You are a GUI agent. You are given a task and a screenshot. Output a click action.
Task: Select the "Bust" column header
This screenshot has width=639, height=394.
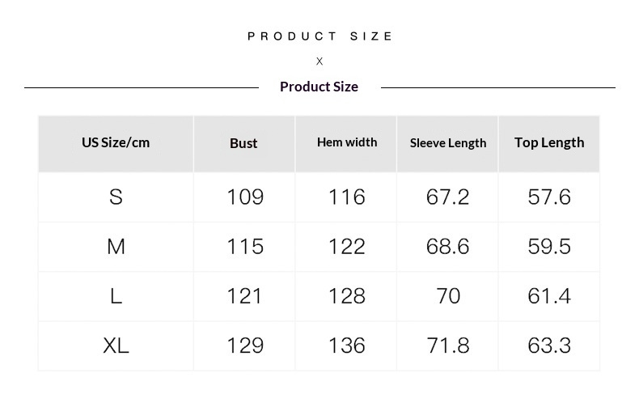tap(243, 143)
